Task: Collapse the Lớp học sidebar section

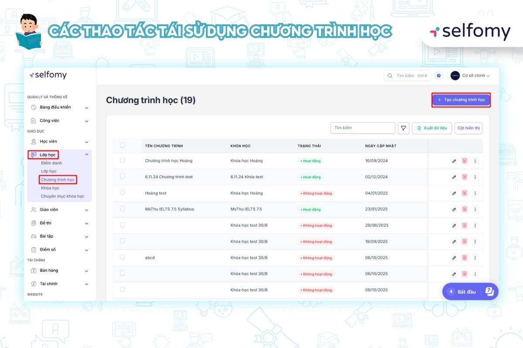Action: [x=86, y=154]
